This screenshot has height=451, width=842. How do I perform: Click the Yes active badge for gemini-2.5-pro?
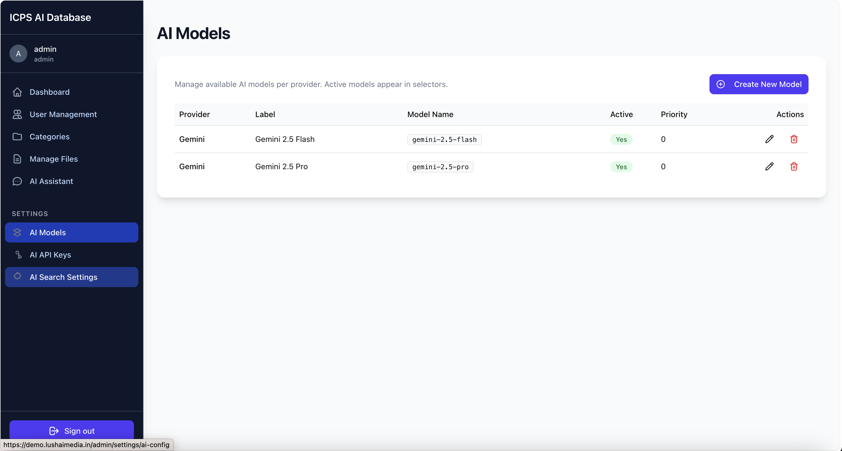point(621,167)
